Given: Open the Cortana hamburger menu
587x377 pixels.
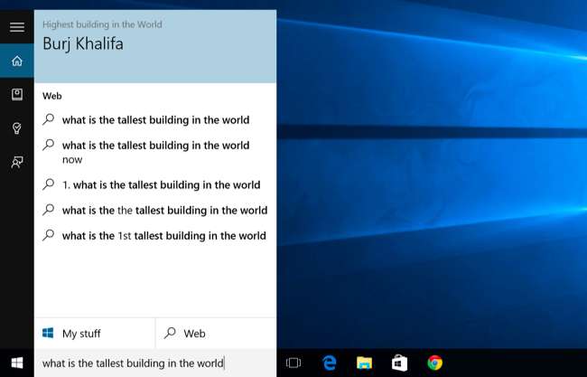Looking at the screenshot, I should (17, 26).
